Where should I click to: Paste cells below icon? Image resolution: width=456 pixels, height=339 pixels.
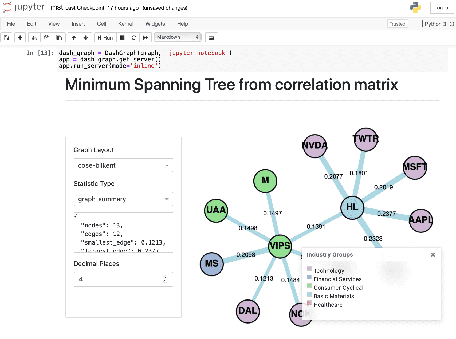[59, 38]
